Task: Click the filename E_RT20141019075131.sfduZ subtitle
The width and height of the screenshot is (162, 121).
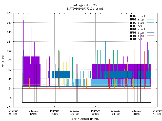Action: click(x=85, y=9)
